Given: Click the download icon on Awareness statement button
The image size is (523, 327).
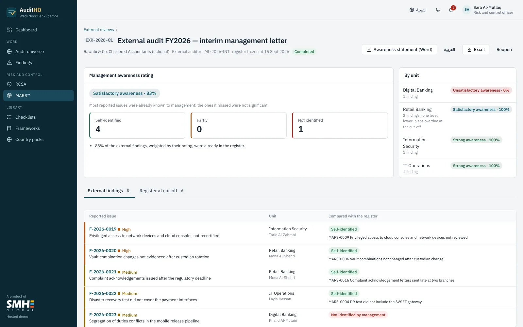Looking at the screenshot, I should (x=369, y=50).
